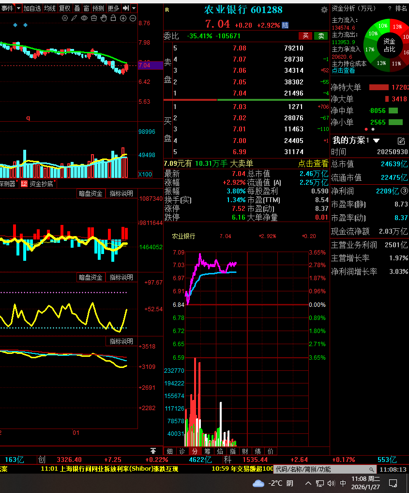The image size is (409, 493).
Task: Click the 排名 link
Action: 401,9
